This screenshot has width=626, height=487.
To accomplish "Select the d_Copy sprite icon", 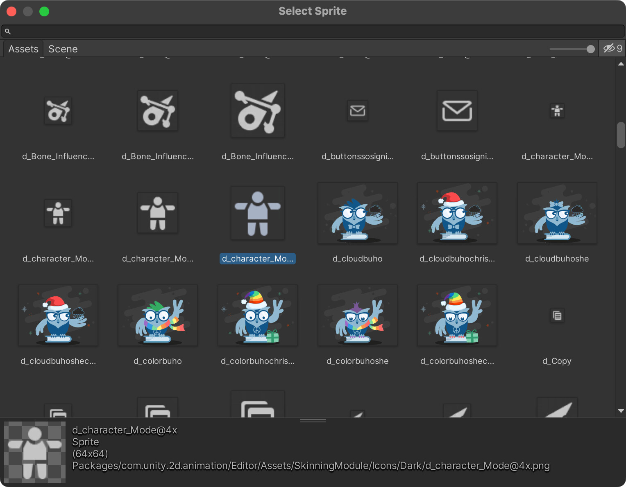I will click(x=557, y=316).
